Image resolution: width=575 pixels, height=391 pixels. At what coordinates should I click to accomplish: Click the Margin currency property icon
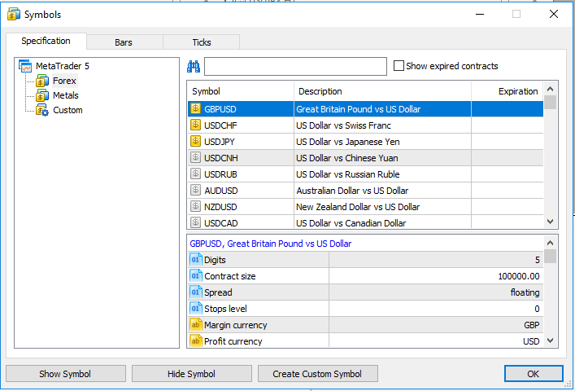pos(196,324)
